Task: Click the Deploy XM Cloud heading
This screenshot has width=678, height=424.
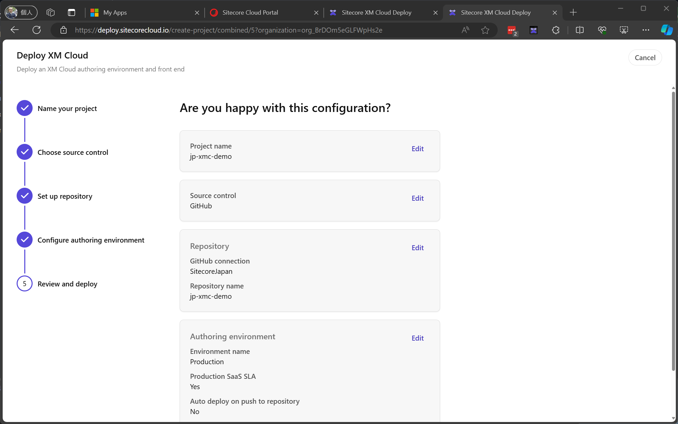Action: click(x=52, y=55)
